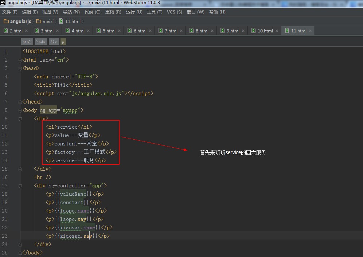Screen dimensions: 363x257
Task: Collapse the html tag fold on line 2
Action: coord(20,60)
